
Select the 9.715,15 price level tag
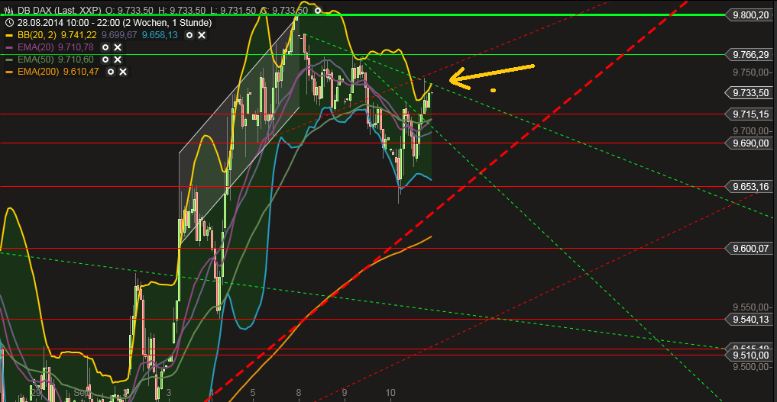pyautogui.click(x=750, y=114)
